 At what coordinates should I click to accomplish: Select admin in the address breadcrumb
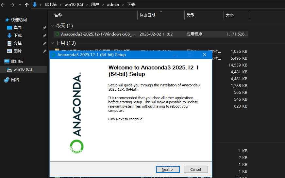113,5
